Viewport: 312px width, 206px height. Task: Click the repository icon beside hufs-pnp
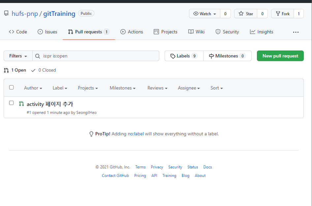click(6, 14)
